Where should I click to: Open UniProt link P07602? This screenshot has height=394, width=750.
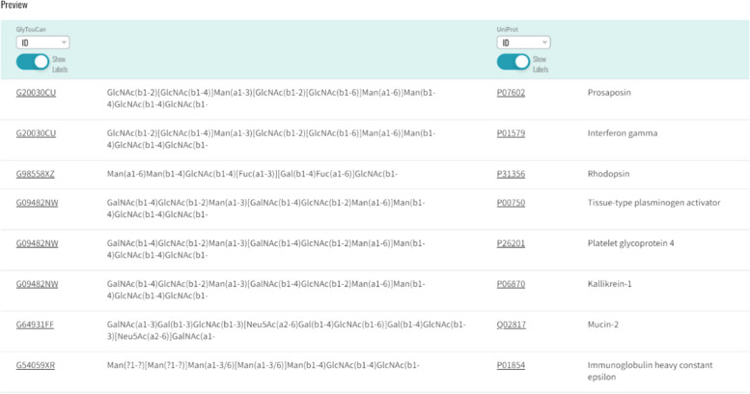[x=511, y=93]
